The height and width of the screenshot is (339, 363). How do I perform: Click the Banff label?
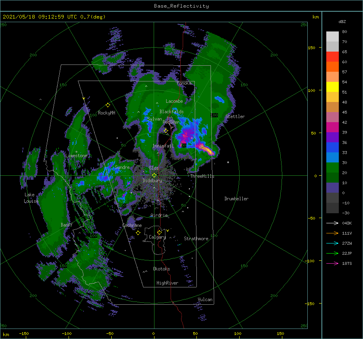coord(67,225)
